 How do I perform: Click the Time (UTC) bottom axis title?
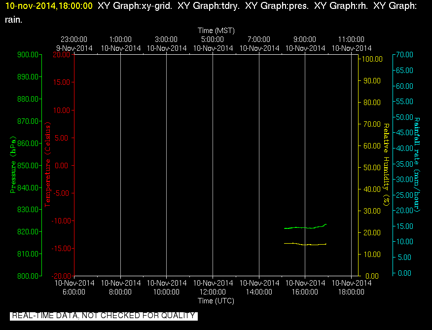pyautogui.click(x=216, y=301)
